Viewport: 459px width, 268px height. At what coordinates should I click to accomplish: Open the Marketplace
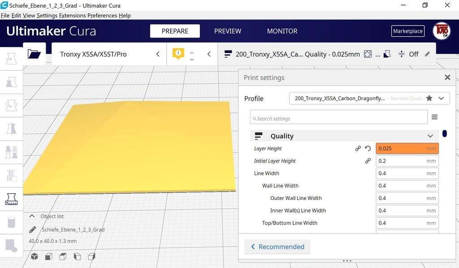[408, 31]
